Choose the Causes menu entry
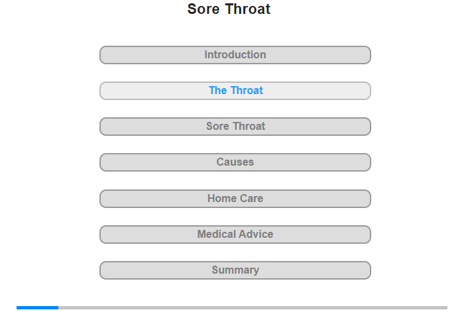The image size is (464, 318). click(235, 162)
